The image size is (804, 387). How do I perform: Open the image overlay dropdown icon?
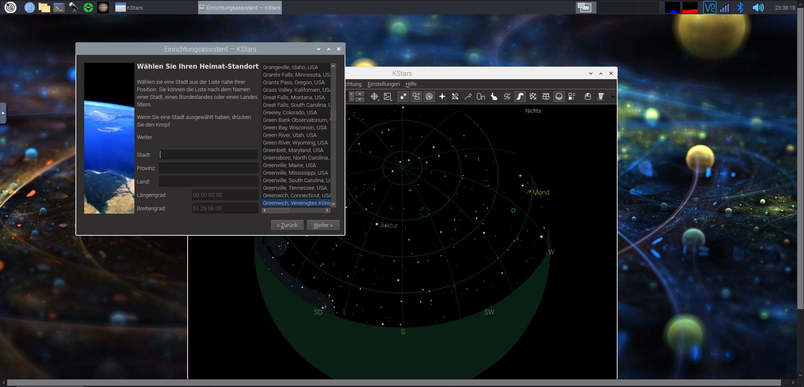(388, 97)
